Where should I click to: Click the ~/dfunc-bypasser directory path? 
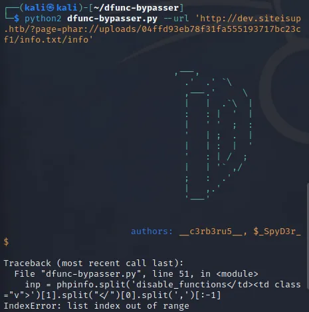(136, 8)
